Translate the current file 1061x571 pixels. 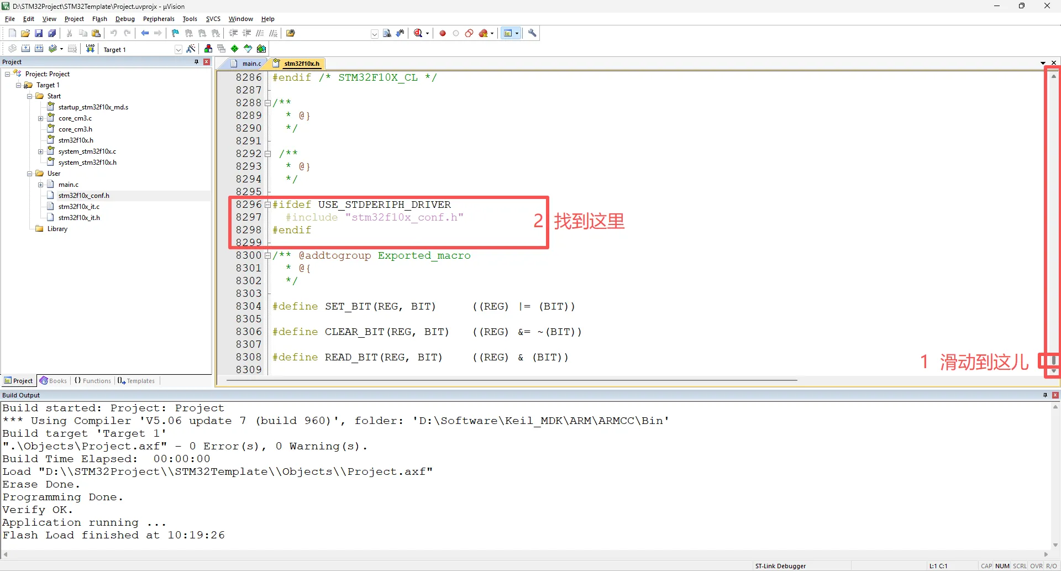12,49
